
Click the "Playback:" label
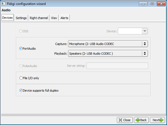pyautogui.click(x=61, y=54)
